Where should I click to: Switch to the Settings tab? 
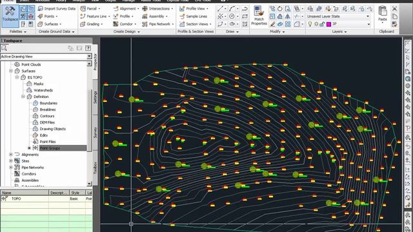[96, 97]
